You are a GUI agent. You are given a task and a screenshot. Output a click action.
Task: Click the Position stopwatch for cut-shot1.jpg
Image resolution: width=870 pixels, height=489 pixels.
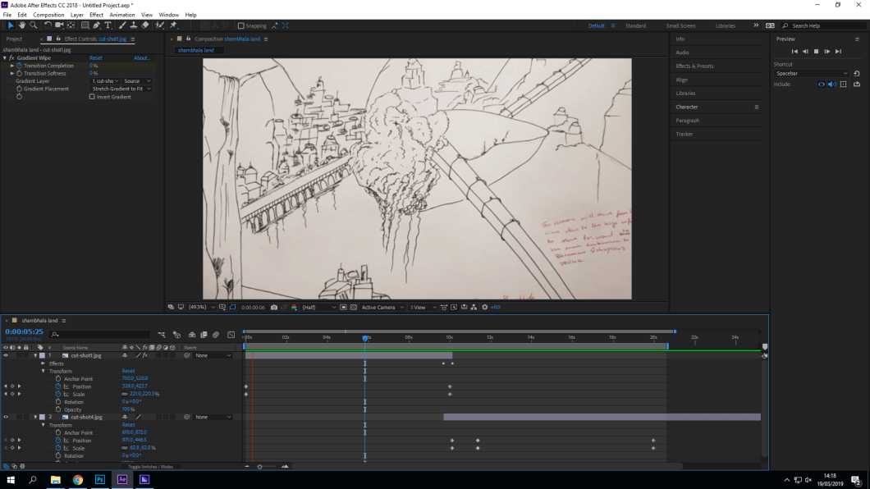pos(58,386)
